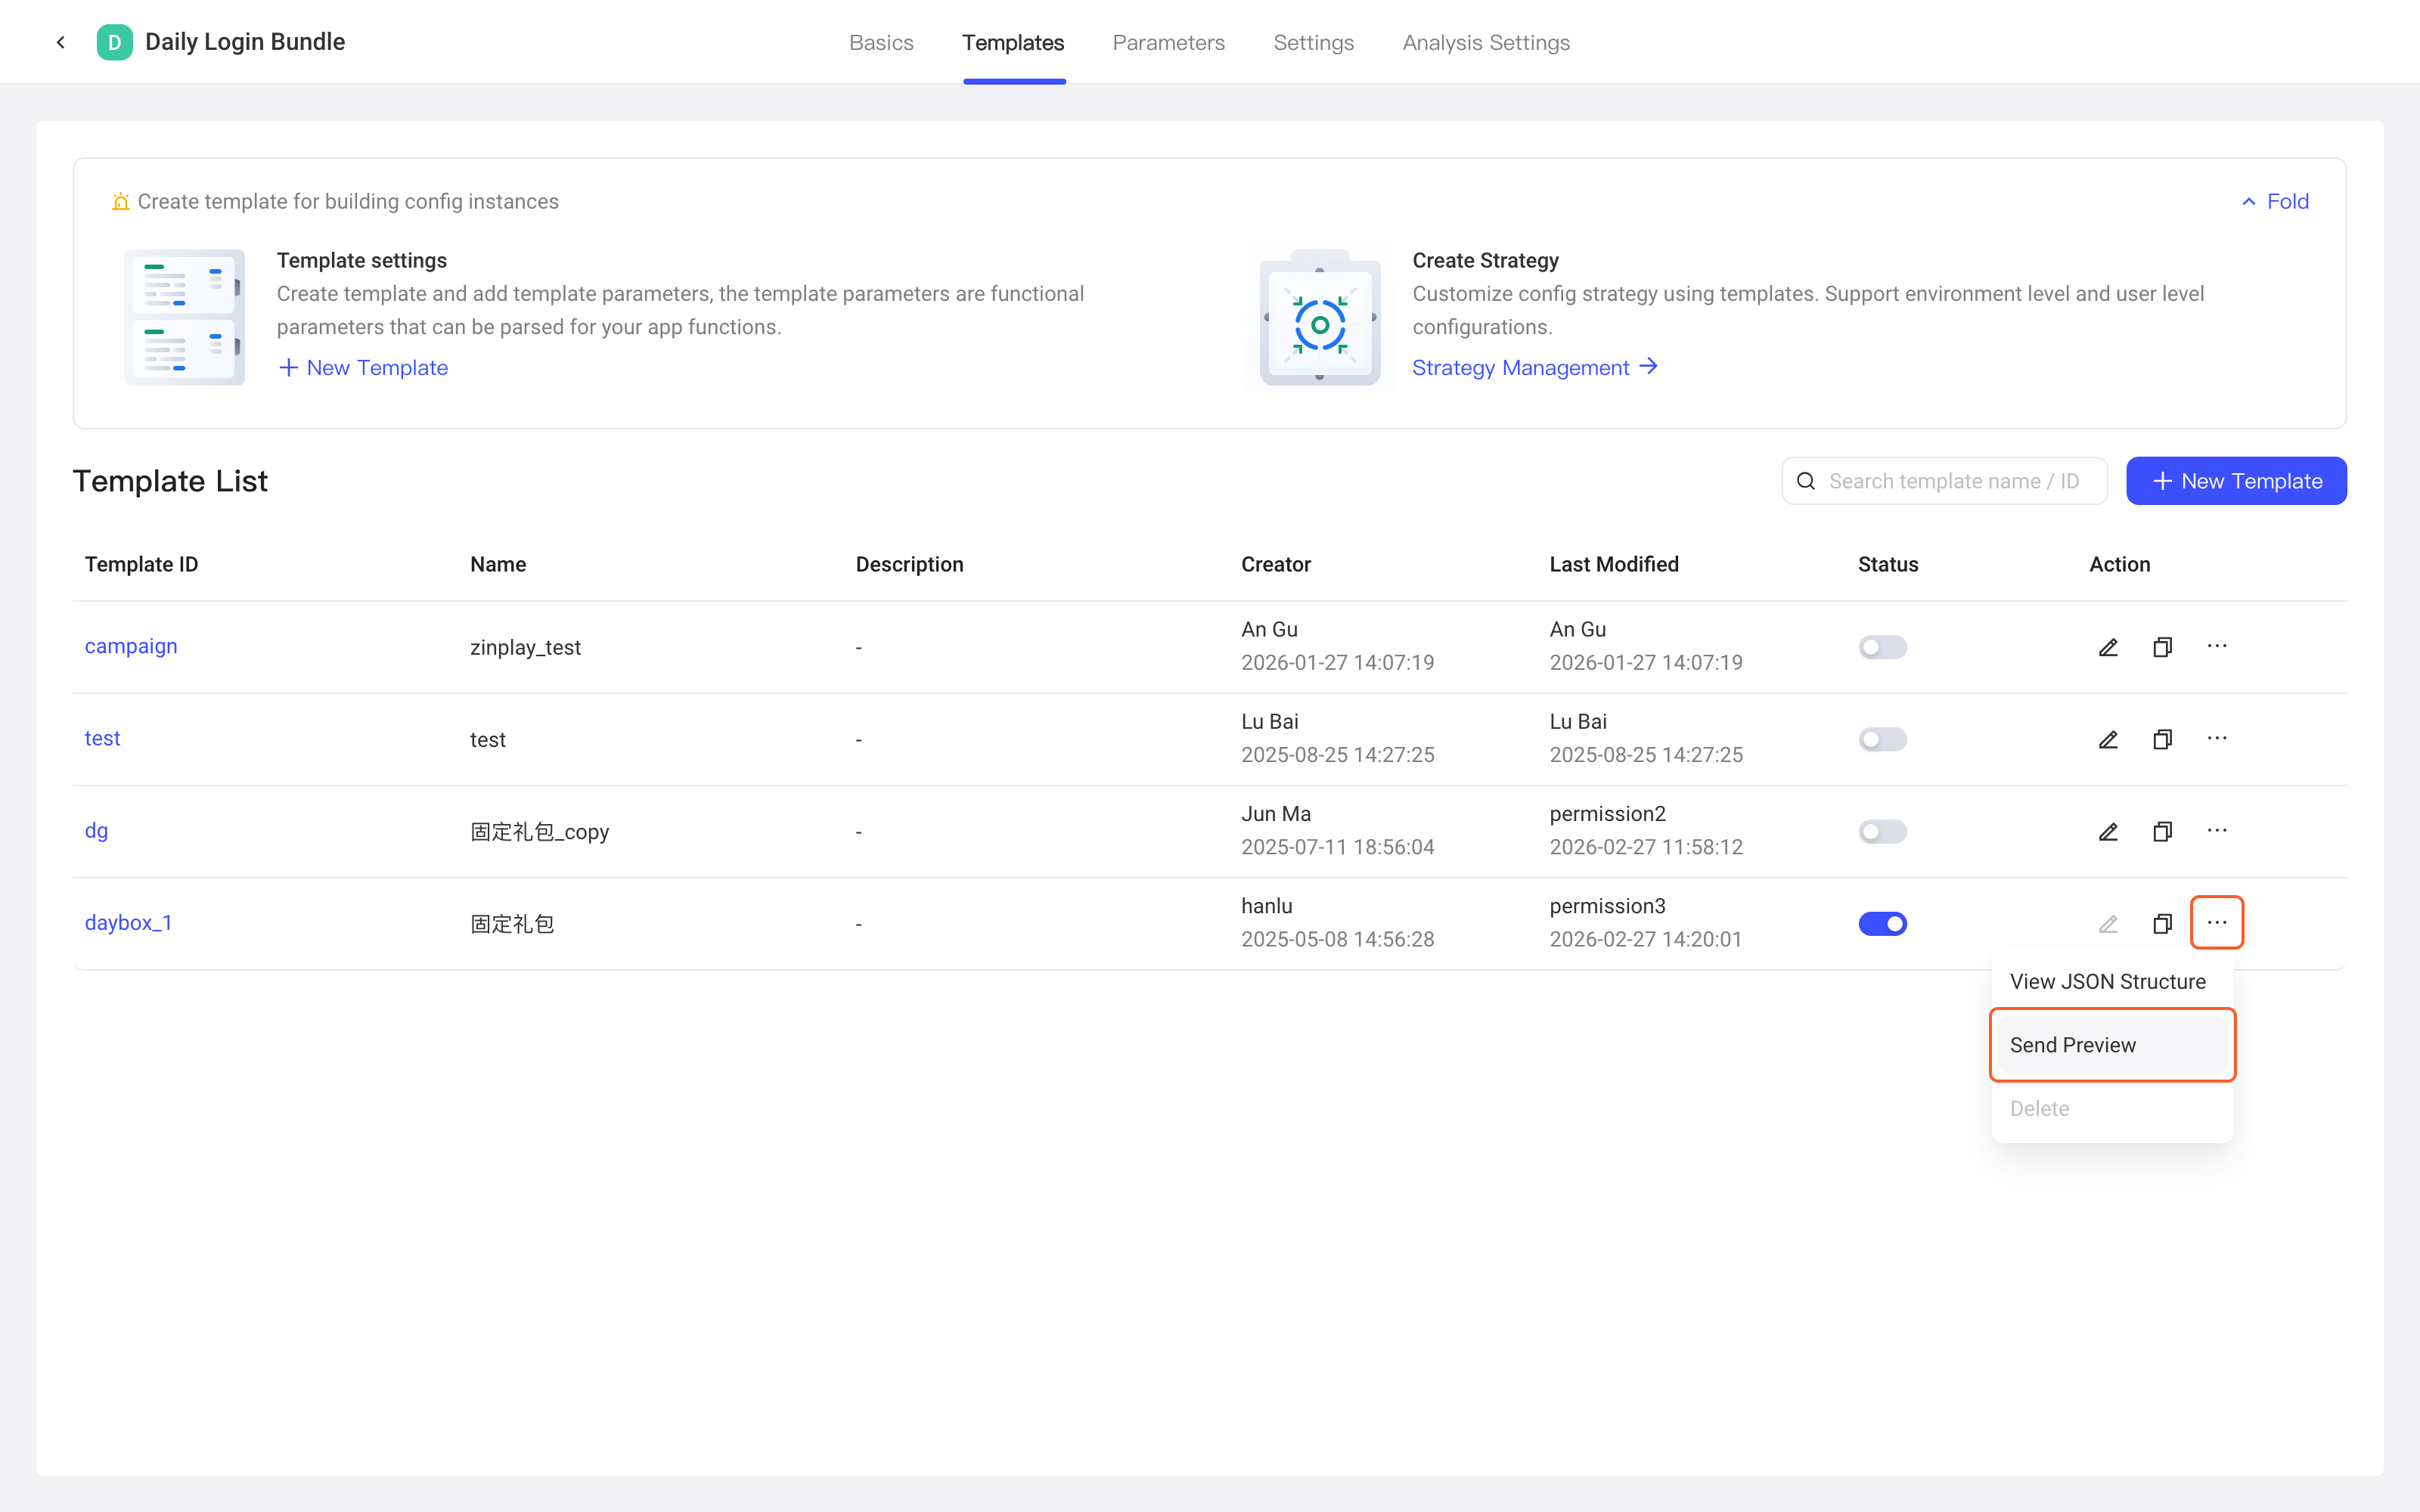
Task: Turn on the dg template status
Action: pos(1882,831)
